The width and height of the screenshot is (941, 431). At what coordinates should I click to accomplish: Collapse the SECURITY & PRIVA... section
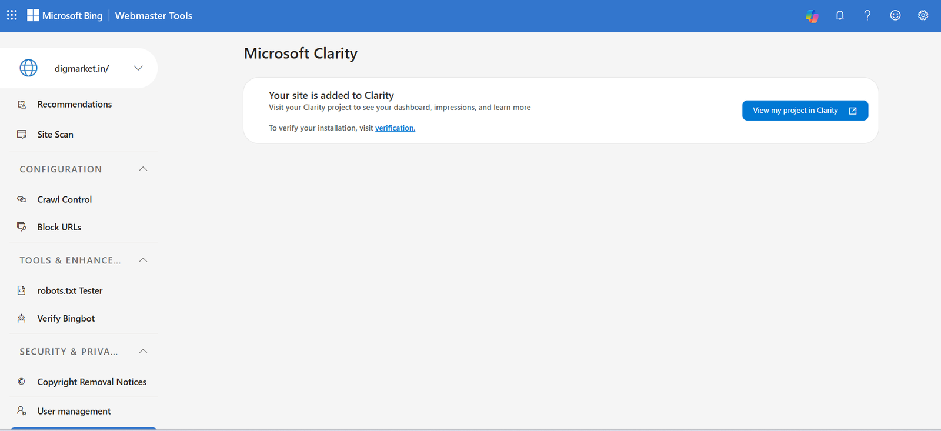click(143, 351)
